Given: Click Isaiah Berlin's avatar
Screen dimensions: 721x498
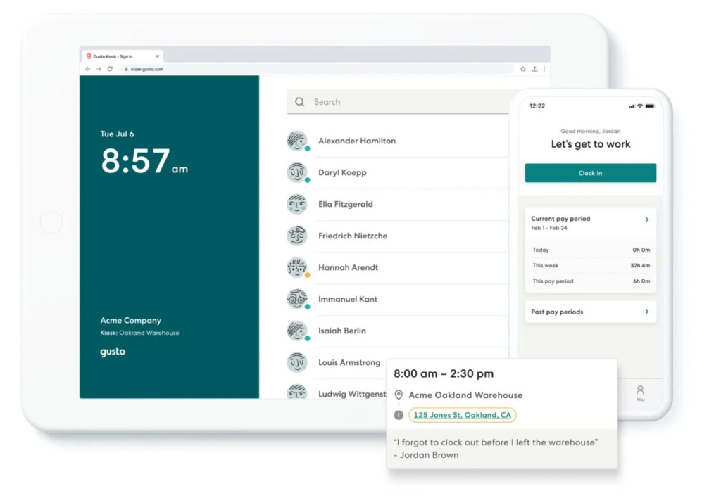Looking at the screenshot, I should 297,331.
